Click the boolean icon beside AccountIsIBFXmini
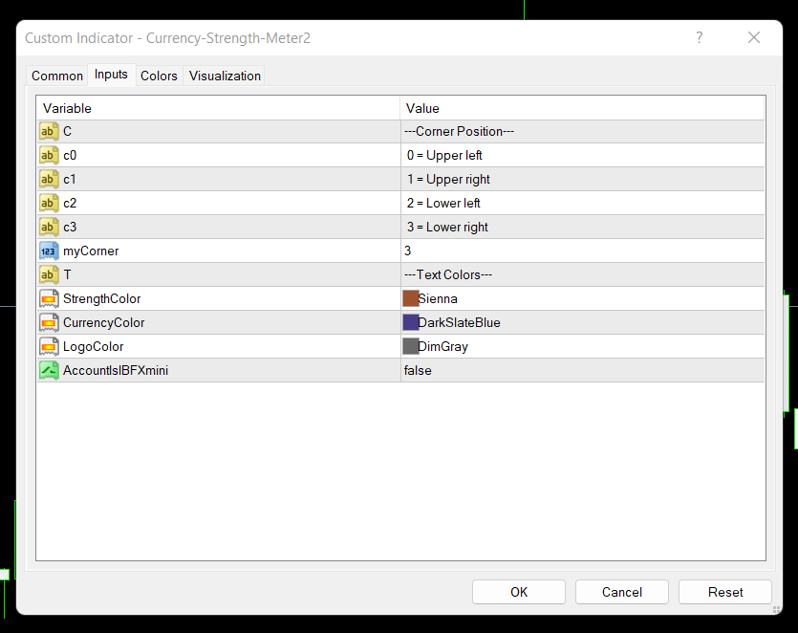The width and height of the screenshot is (798, 633). click(x=49, y=370)
